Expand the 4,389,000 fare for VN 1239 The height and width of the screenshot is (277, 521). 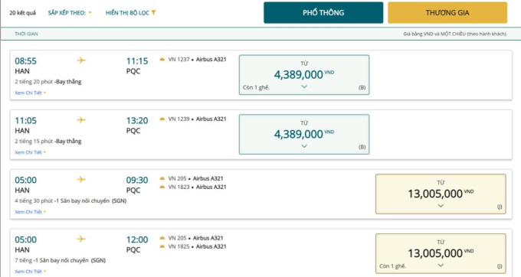(x=304, y=135)
